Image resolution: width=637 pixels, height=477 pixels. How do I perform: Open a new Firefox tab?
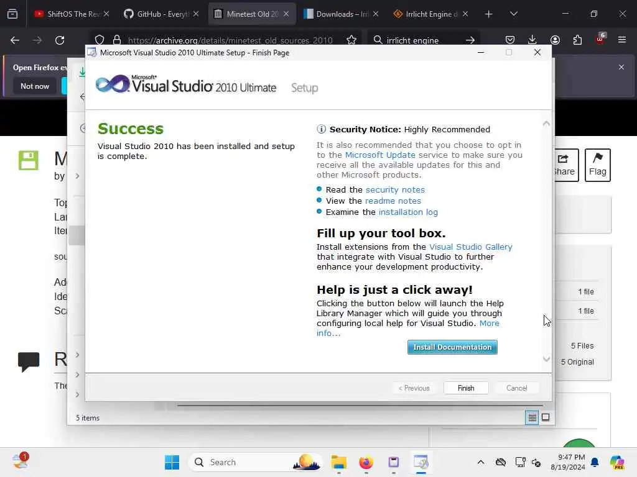point(488,14)
